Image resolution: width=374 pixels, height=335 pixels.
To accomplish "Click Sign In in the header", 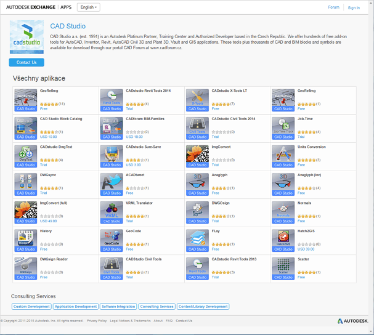I will pos(354,8).
